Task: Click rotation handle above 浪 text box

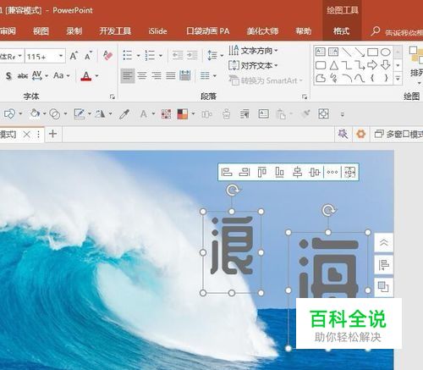Action: coord(233,191)
